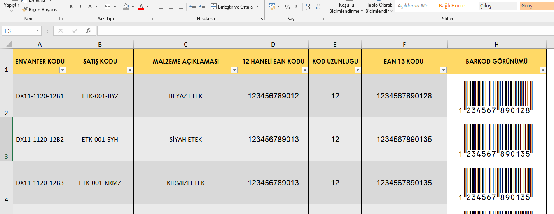The image size is (554, 214).
Task: Open the Name Box dropdown arrow
Action: pos(38,31)
